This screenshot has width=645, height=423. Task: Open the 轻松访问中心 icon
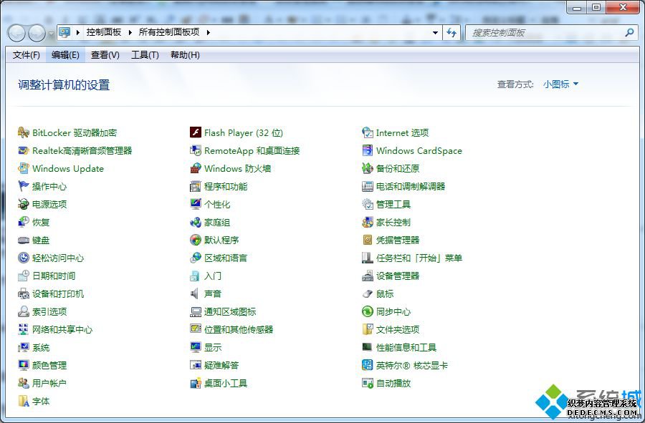tap(24, 258)
